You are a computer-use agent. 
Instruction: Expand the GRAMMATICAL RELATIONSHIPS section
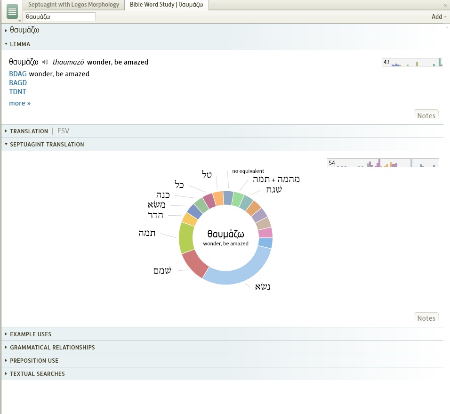6,348
